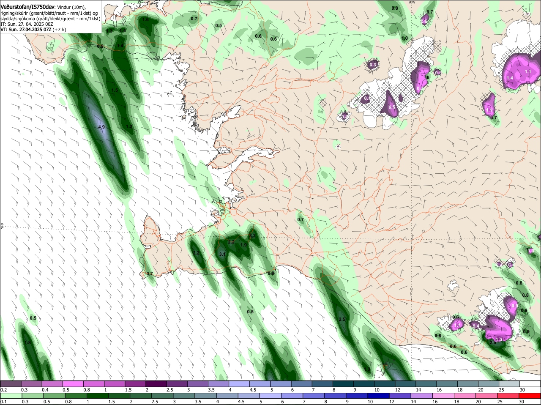Click the snow legend swatch starting at 0.3
Image resolution: width=541 pixels, height=405 pixels.
31,383
